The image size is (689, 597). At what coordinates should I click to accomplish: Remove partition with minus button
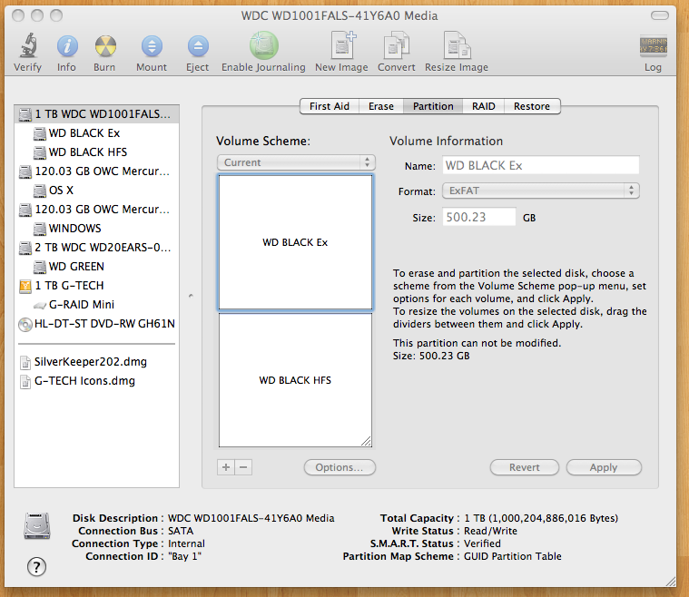(x=243, y=467)
